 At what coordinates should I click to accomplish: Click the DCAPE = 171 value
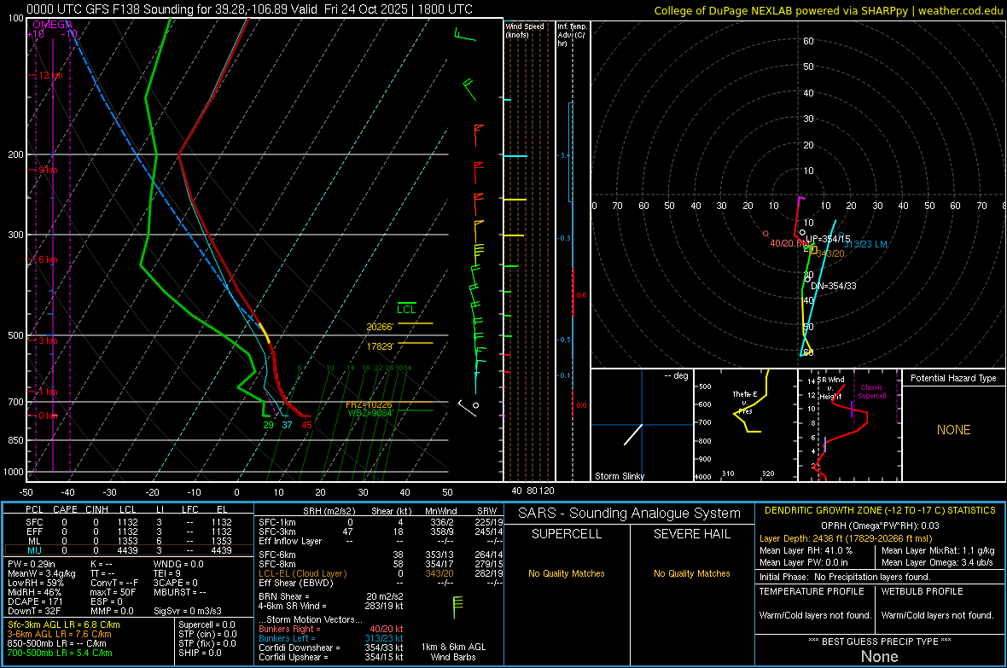(x=35, y=601)
